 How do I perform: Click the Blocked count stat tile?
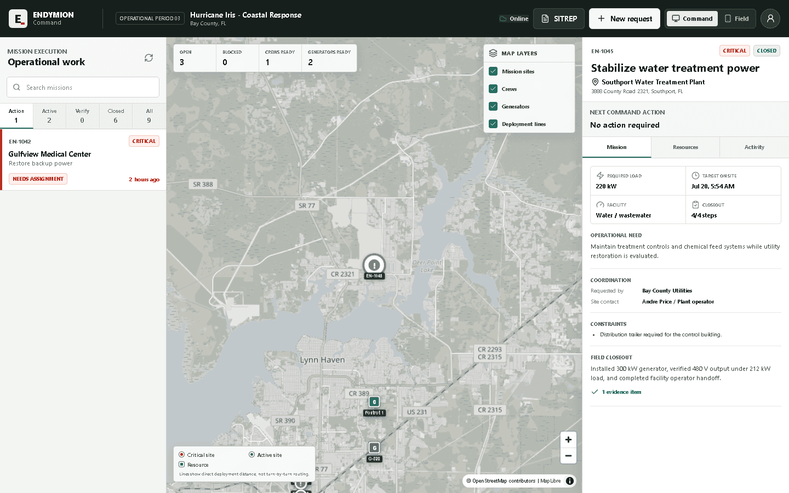click(x=237, y=58)
